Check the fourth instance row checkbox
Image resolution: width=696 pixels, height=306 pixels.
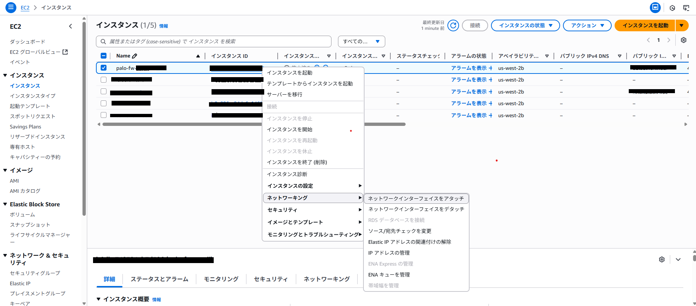click(104, 103)
